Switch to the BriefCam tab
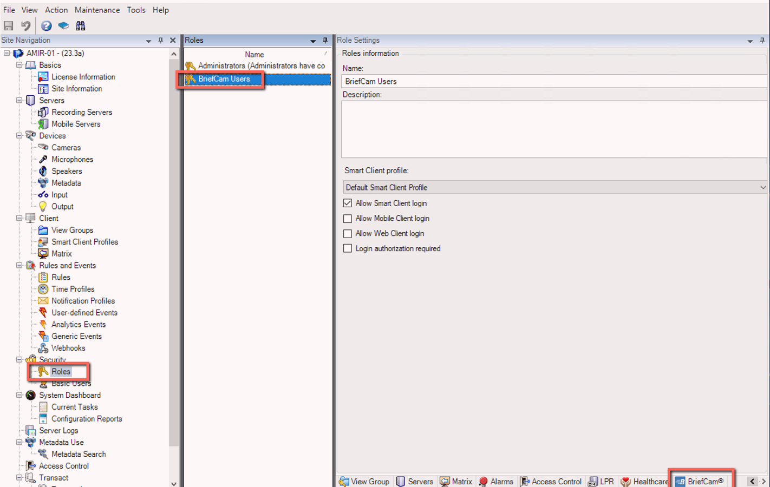Screen dimensions: 770x487 tap(700, 481)
